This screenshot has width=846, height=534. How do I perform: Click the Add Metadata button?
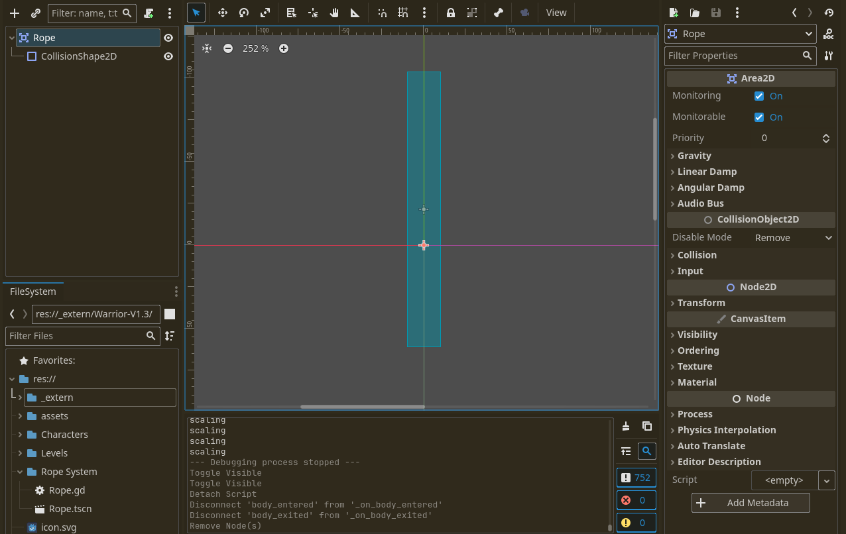751,503
